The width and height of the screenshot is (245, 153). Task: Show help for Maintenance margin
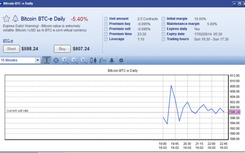pyautogui.click(x=163, y=24)
